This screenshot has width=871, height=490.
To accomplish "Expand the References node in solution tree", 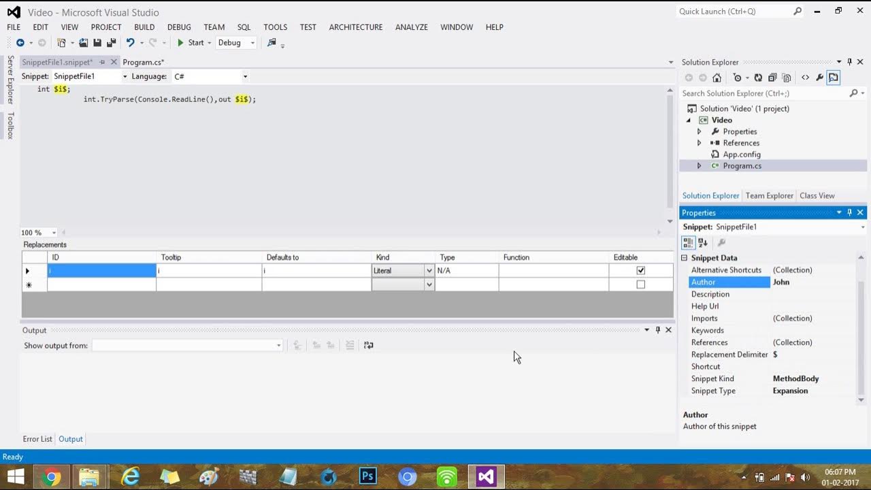I will tap(699, 143).
